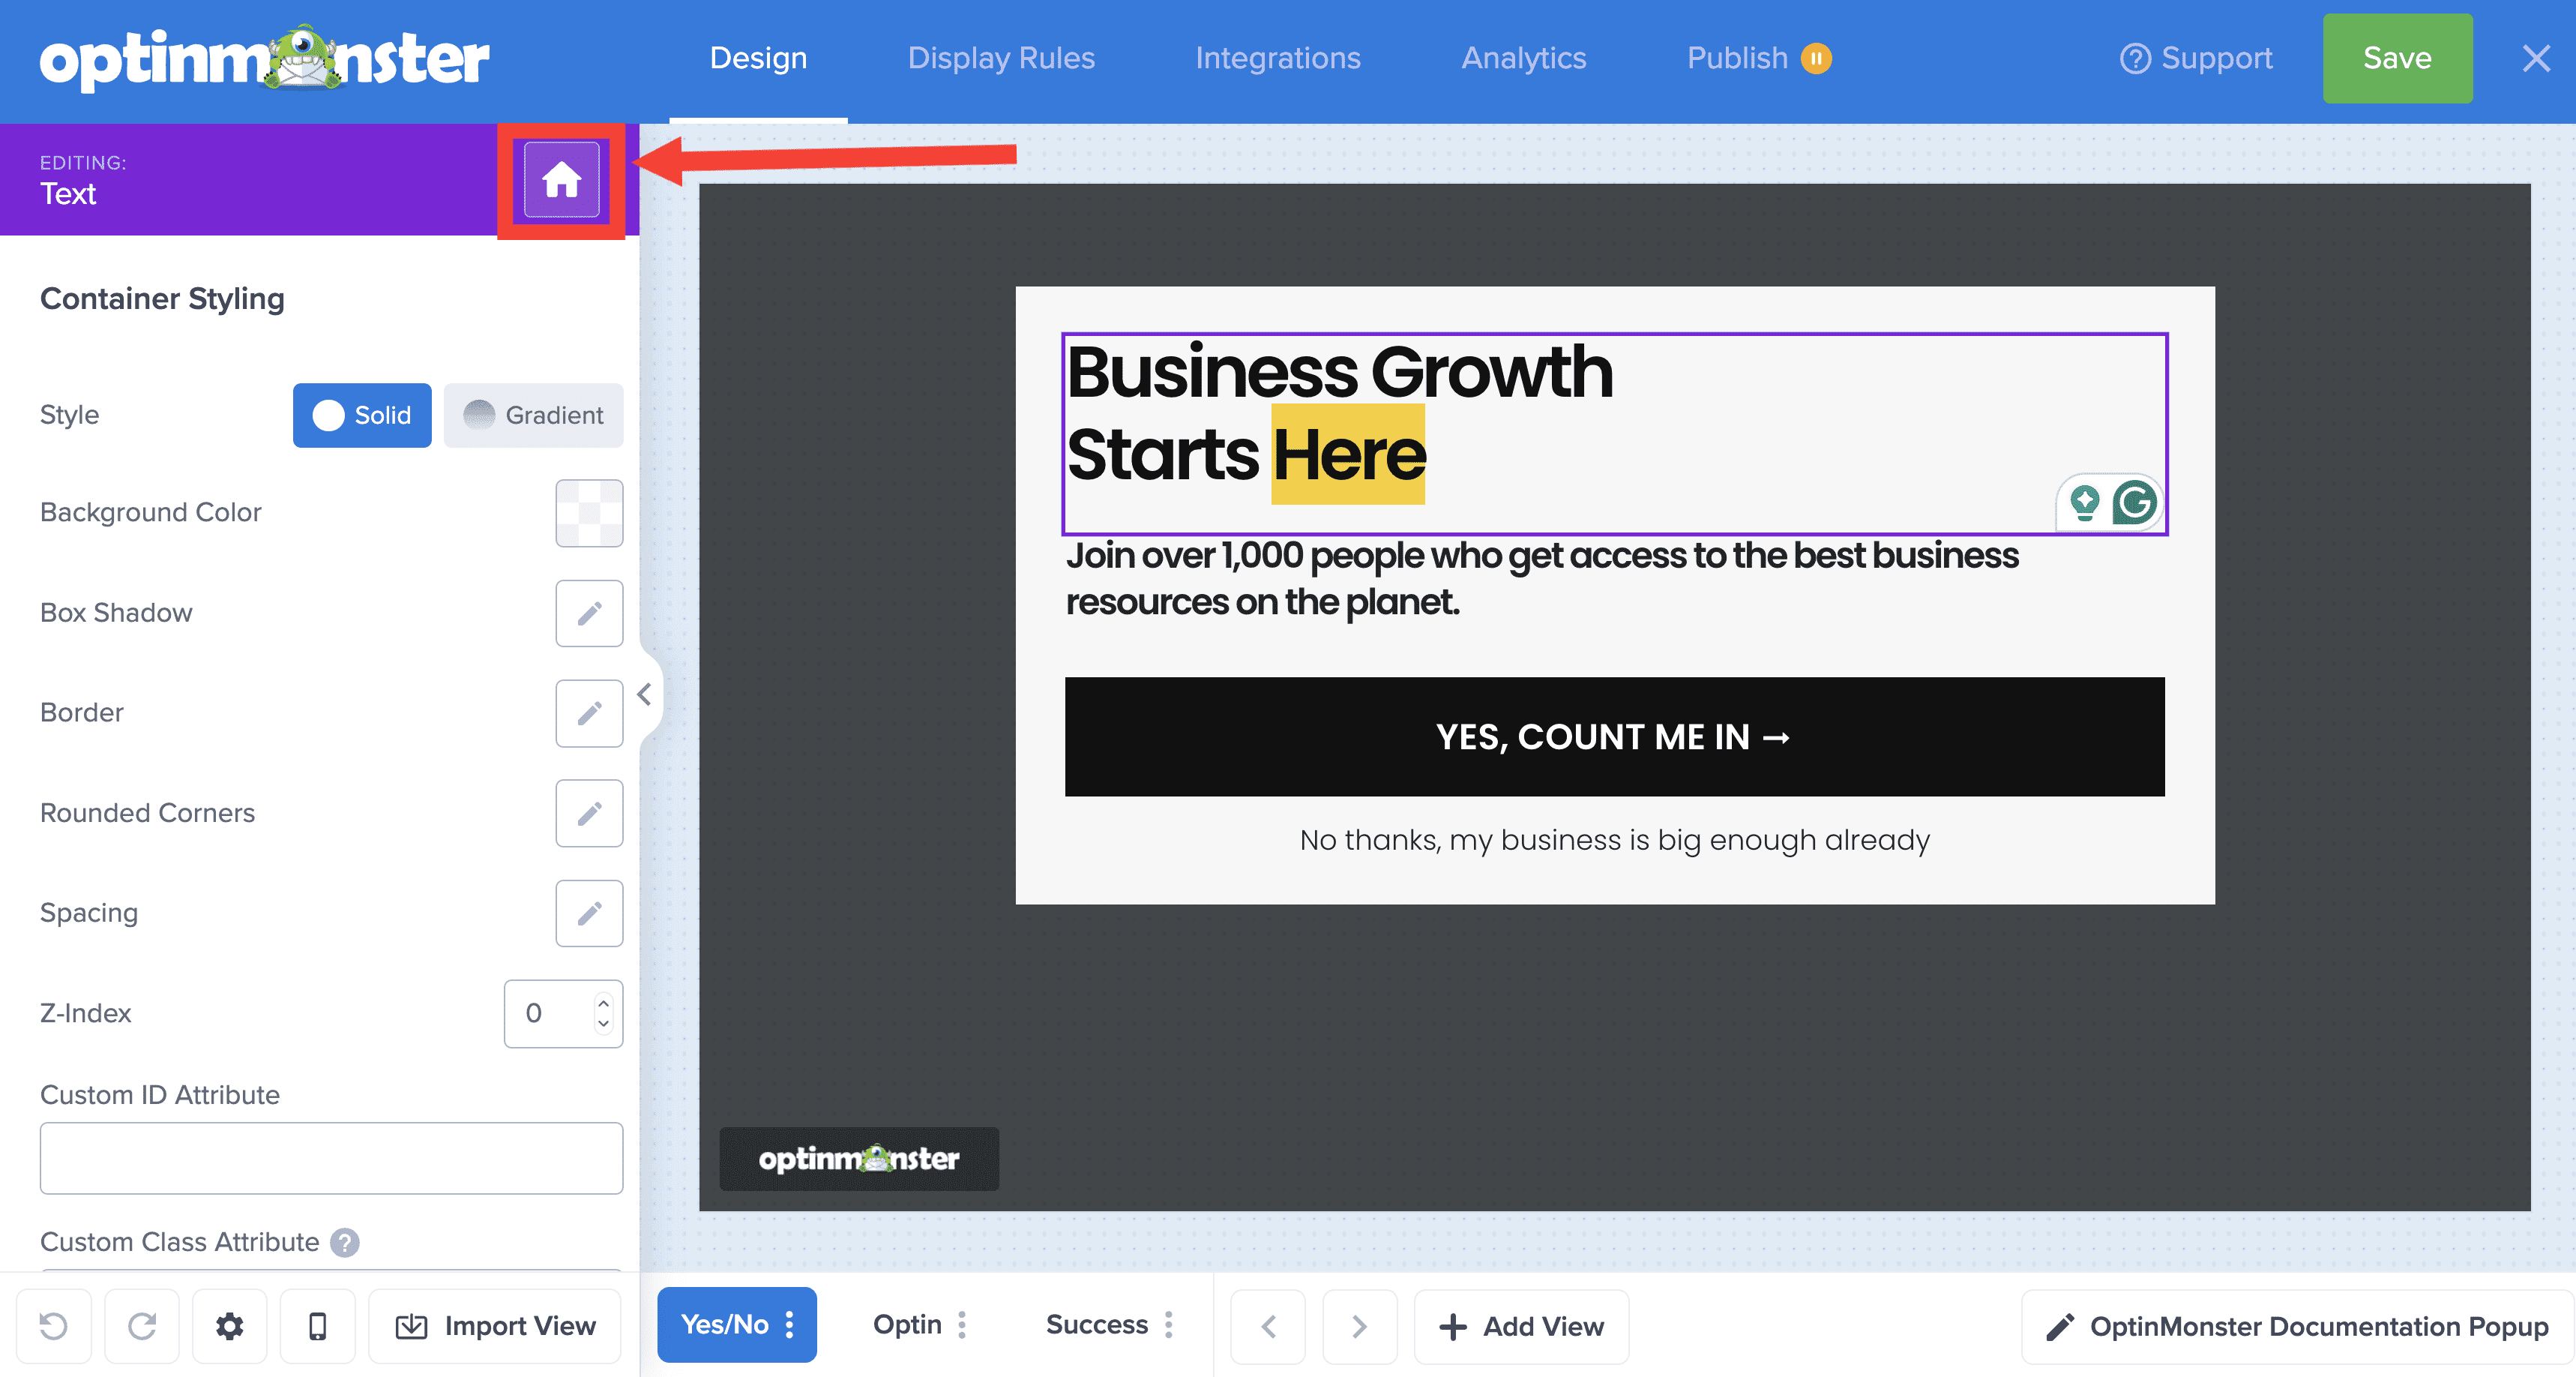Click the undo icon in bottom toolbar
Image resolution: width=2576 pixels, height=1377 pixels.
coord(54,1326)
